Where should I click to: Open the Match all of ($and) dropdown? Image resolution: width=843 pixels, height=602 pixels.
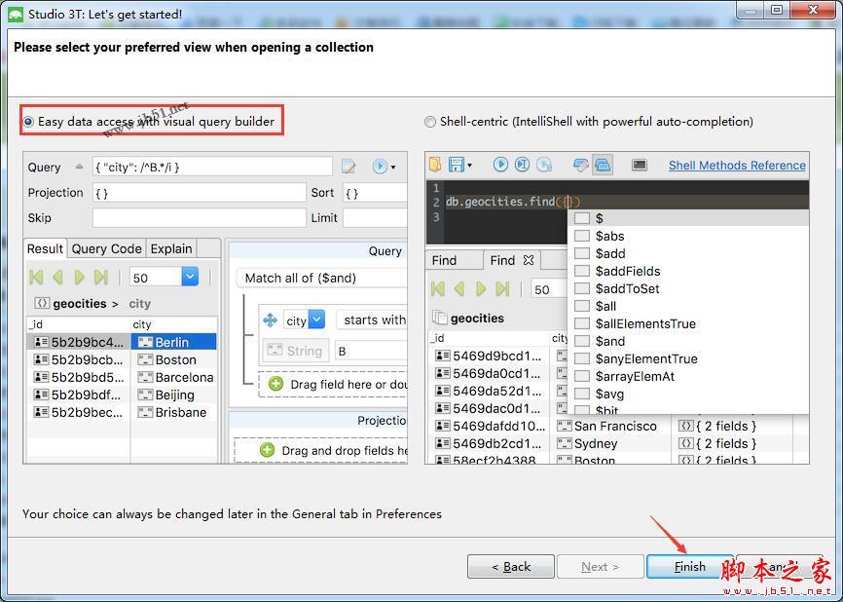pos(321,278)
